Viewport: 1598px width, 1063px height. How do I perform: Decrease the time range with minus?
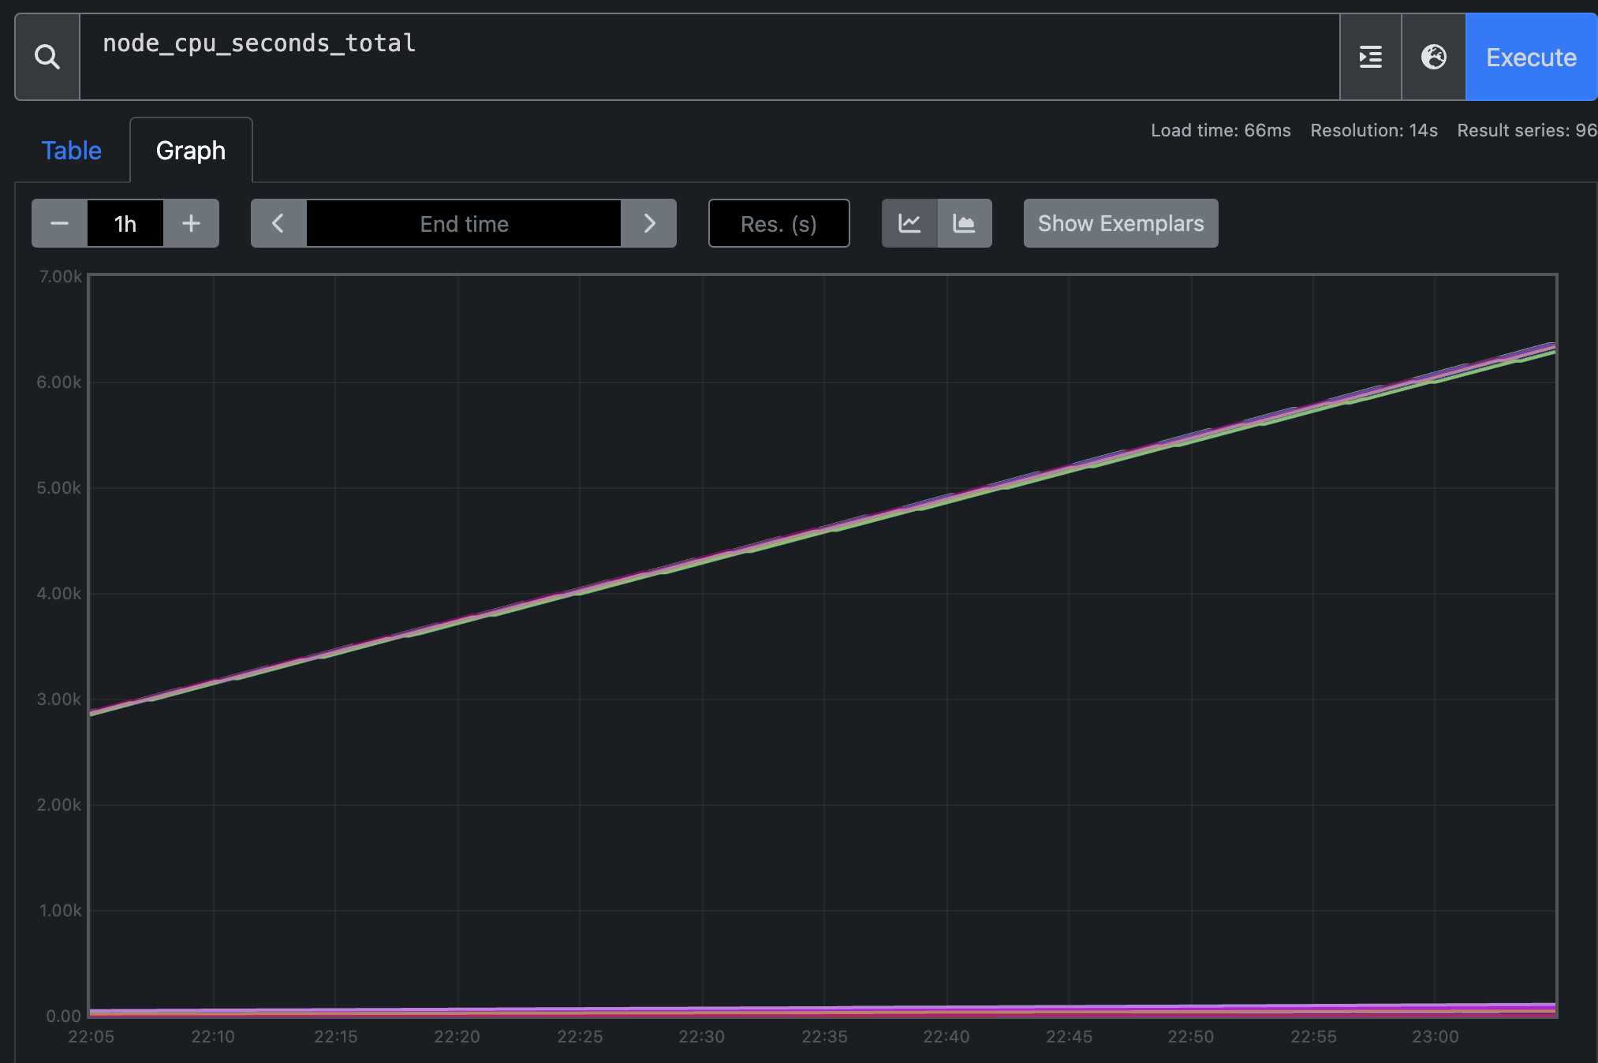(x=59, y=224)
